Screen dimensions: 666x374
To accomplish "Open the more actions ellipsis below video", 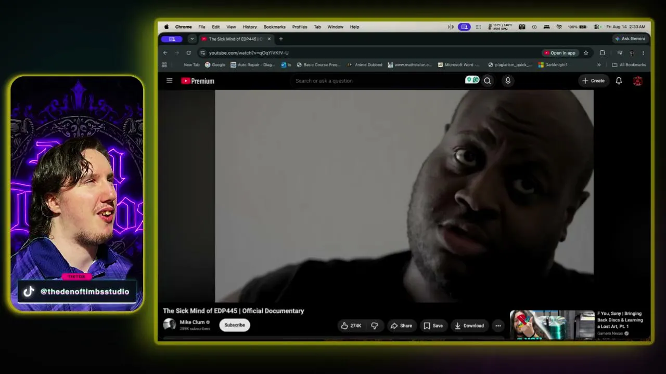I will click(x=498, y=326).
